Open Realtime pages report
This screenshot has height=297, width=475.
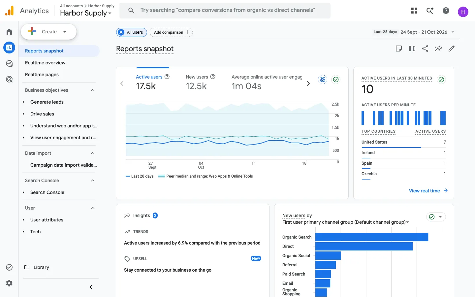click(x=42, y=75)
